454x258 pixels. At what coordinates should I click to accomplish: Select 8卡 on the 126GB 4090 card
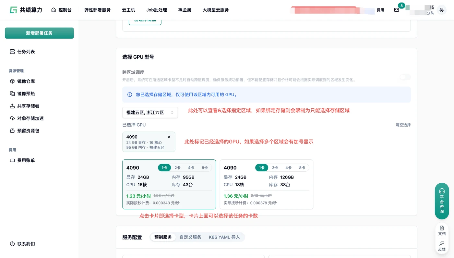pos(302,168)
